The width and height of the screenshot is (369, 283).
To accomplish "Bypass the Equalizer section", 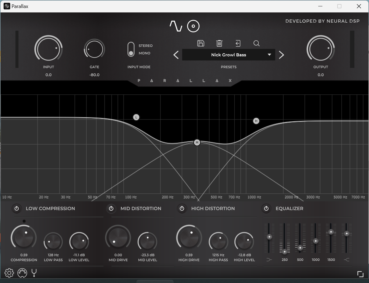I will click(266, 208).
